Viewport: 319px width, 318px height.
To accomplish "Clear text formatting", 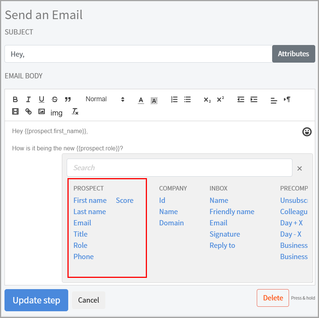I will (x=75, y=111).
